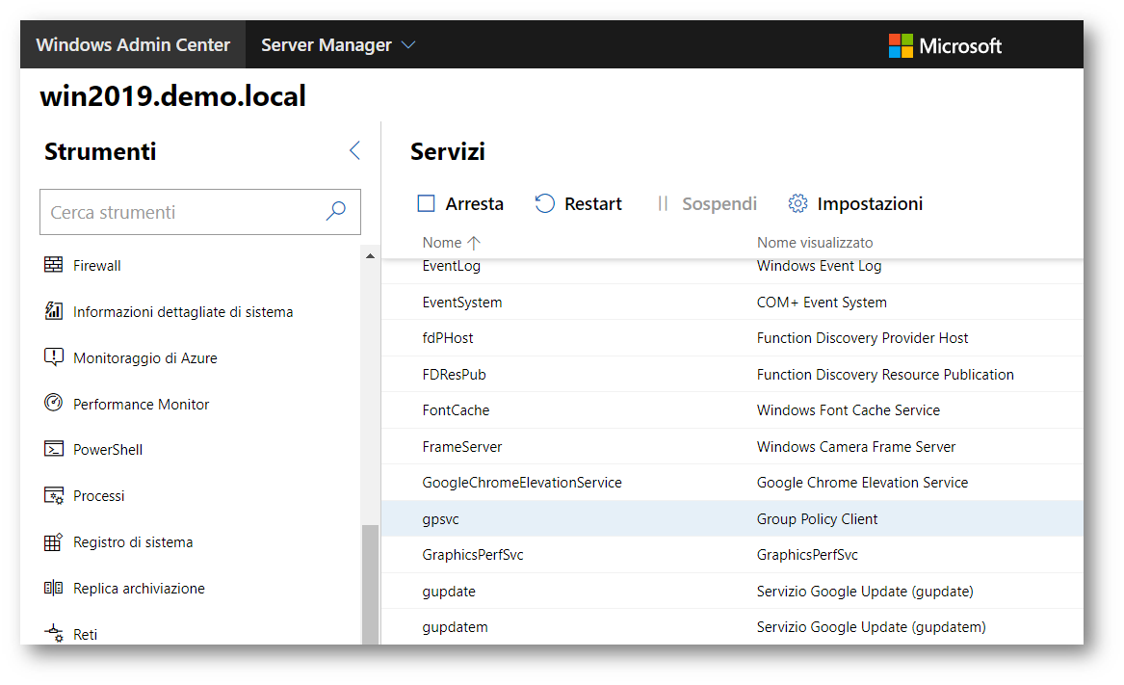Open Monitoraggio di Azure icon
This screenshot has height=685, width=1124.
[x=53, y=356]
